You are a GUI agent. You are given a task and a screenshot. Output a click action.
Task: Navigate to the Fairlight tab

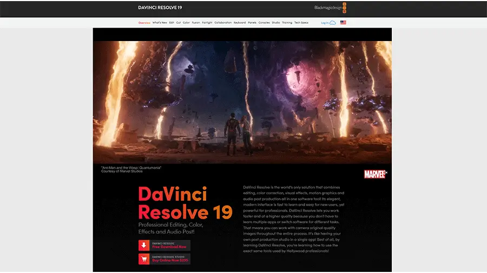point(207,23)
